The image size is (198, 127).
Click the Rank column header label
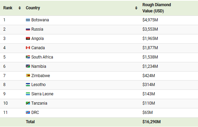pyautogui.click(x=8, y=8)
